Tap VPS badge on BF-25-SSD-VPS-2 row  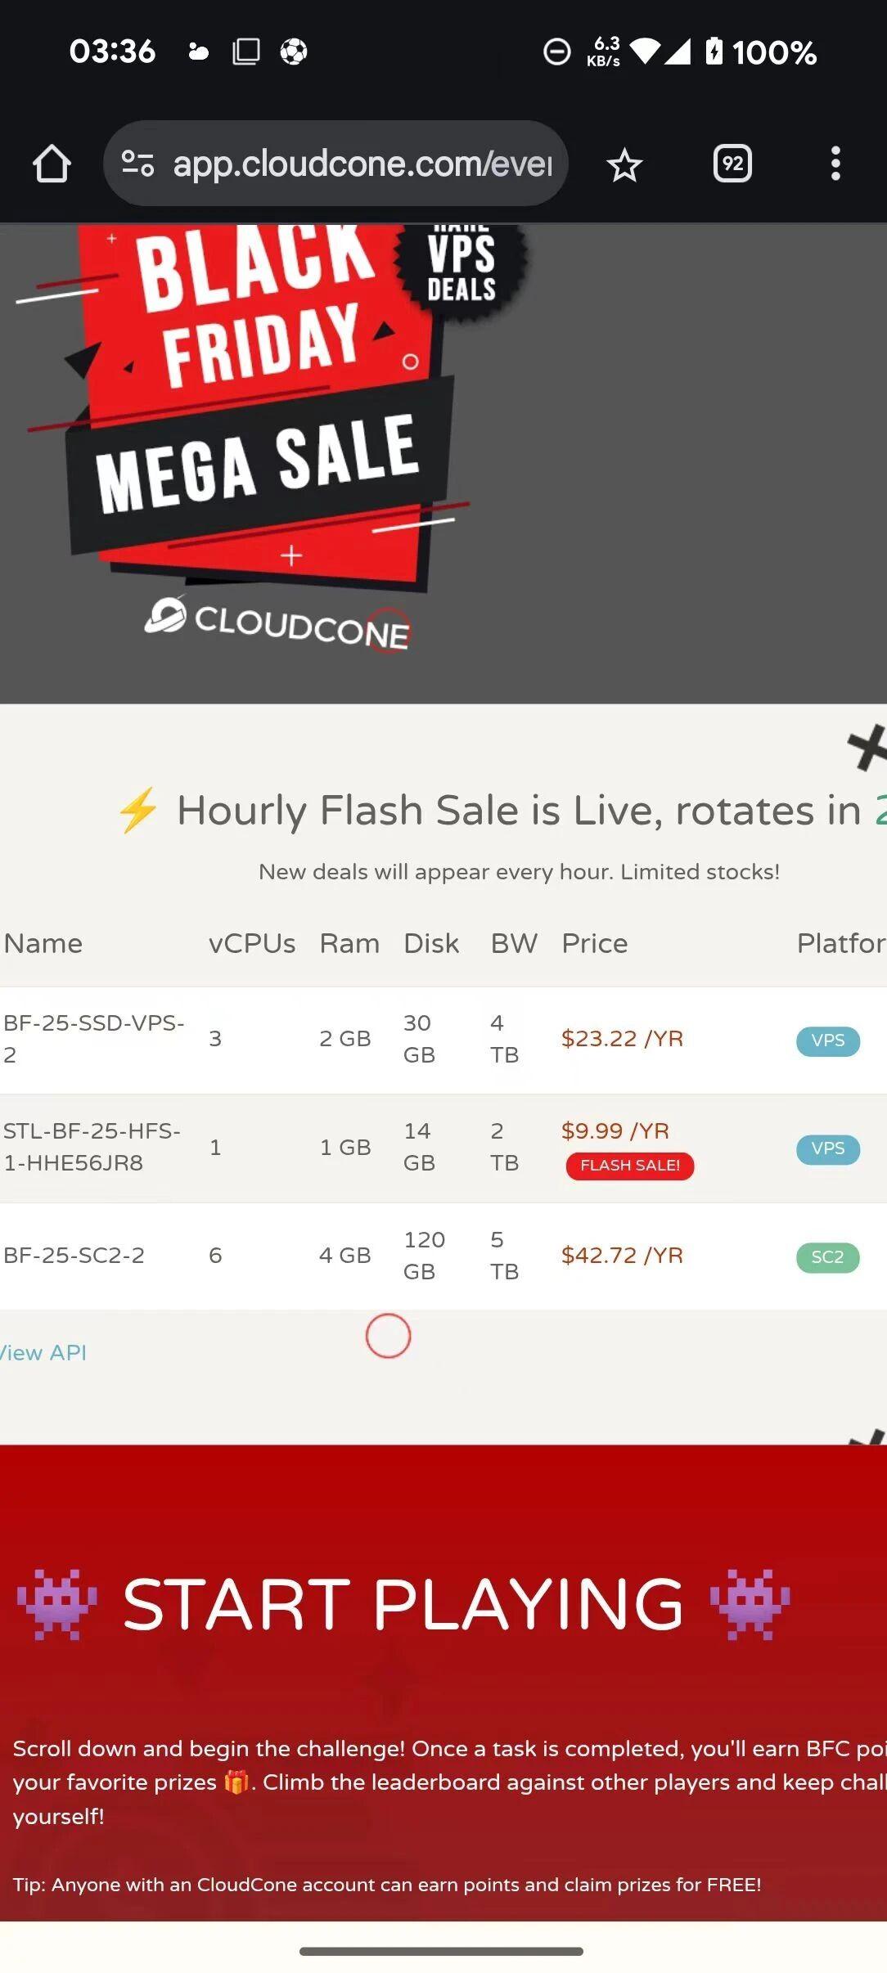tap(827, 1040)
